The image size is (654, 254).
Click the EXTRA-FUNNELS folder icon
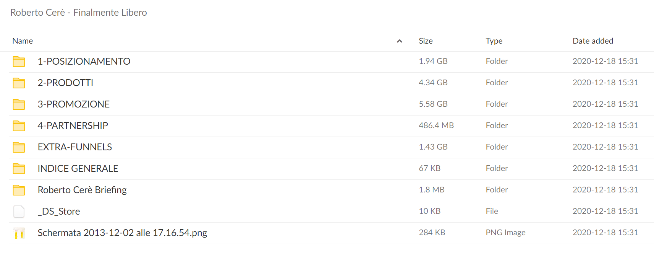[19, 147]
